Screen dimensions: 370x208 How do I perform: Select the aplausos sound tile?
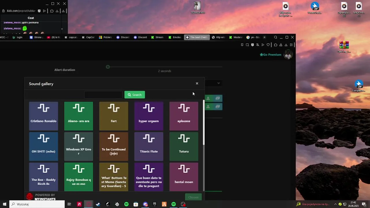click(184, 116)
